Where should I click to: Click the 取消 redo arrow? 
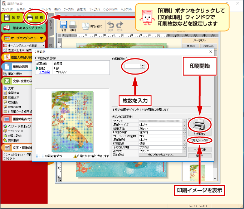(119, 27)
